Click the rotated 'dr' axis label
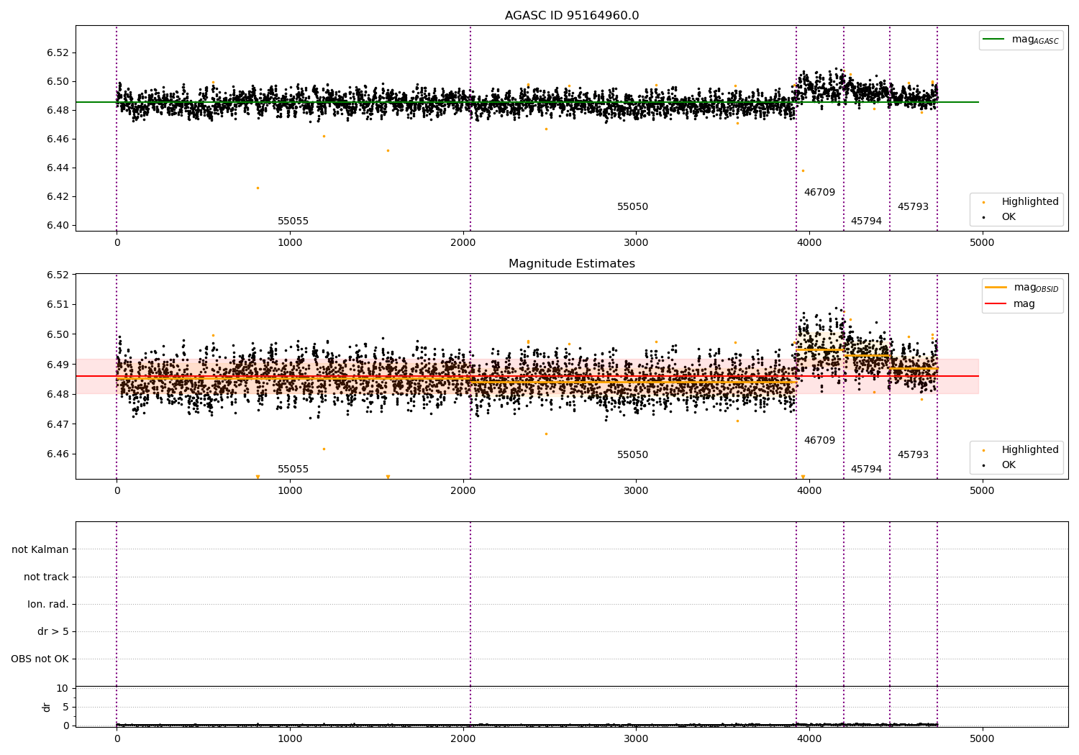 click(47, 707)
